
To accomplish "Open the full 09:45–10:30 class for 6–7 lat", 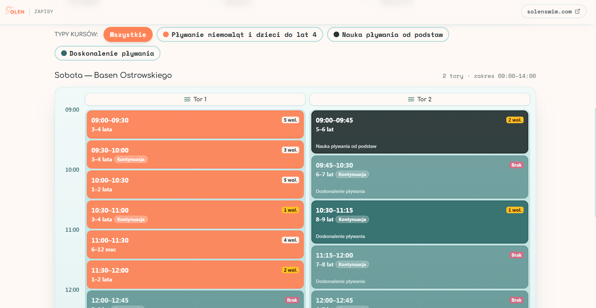I will 420,177.
